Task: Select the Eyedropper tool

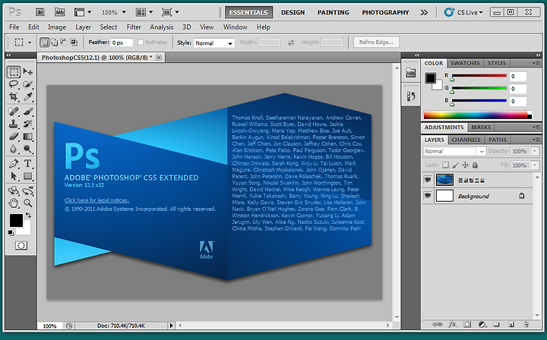Action: (x=28, y=96)
